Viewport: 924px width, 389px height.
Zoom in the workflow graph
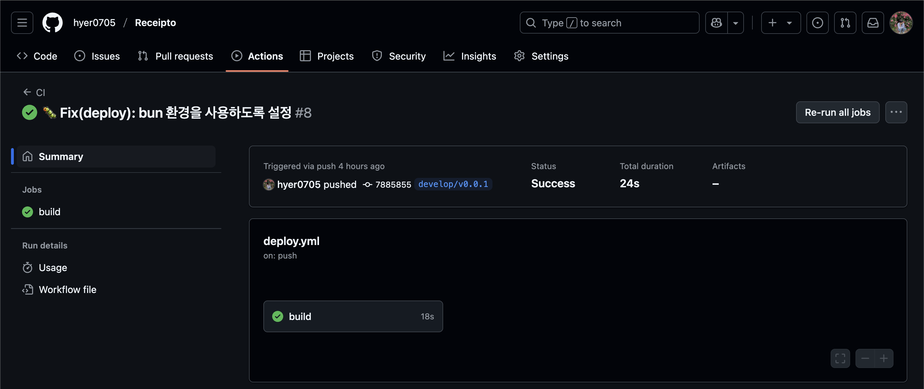(884, 358)
